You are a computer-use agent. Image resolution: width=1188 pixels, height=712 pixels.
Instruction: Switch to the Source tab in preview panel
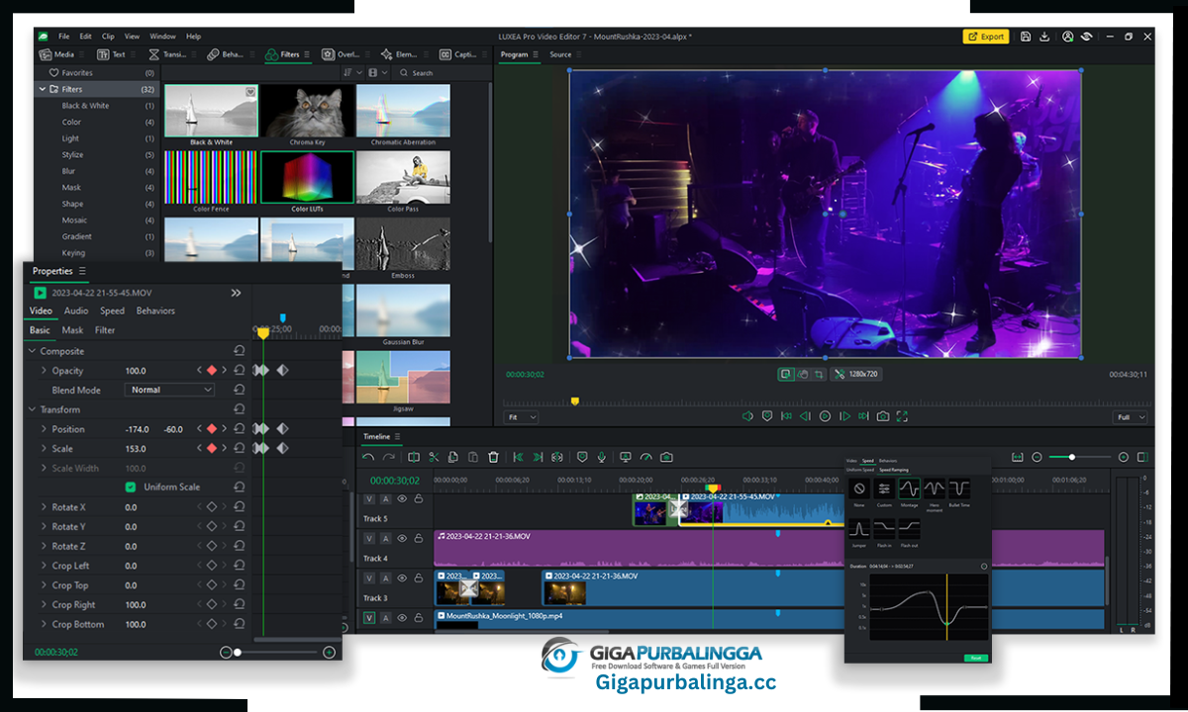560,54
